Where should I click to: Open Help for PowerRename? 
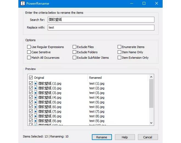point(125,137)
